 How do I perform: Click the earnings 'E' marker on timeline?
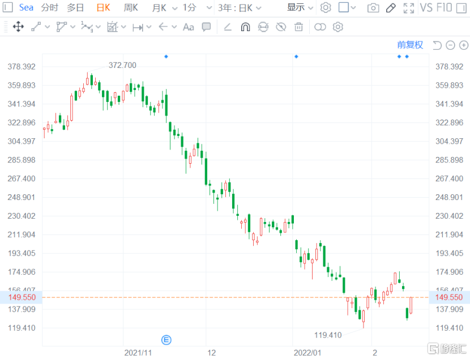pyautogui.click(x=166, y=340)
